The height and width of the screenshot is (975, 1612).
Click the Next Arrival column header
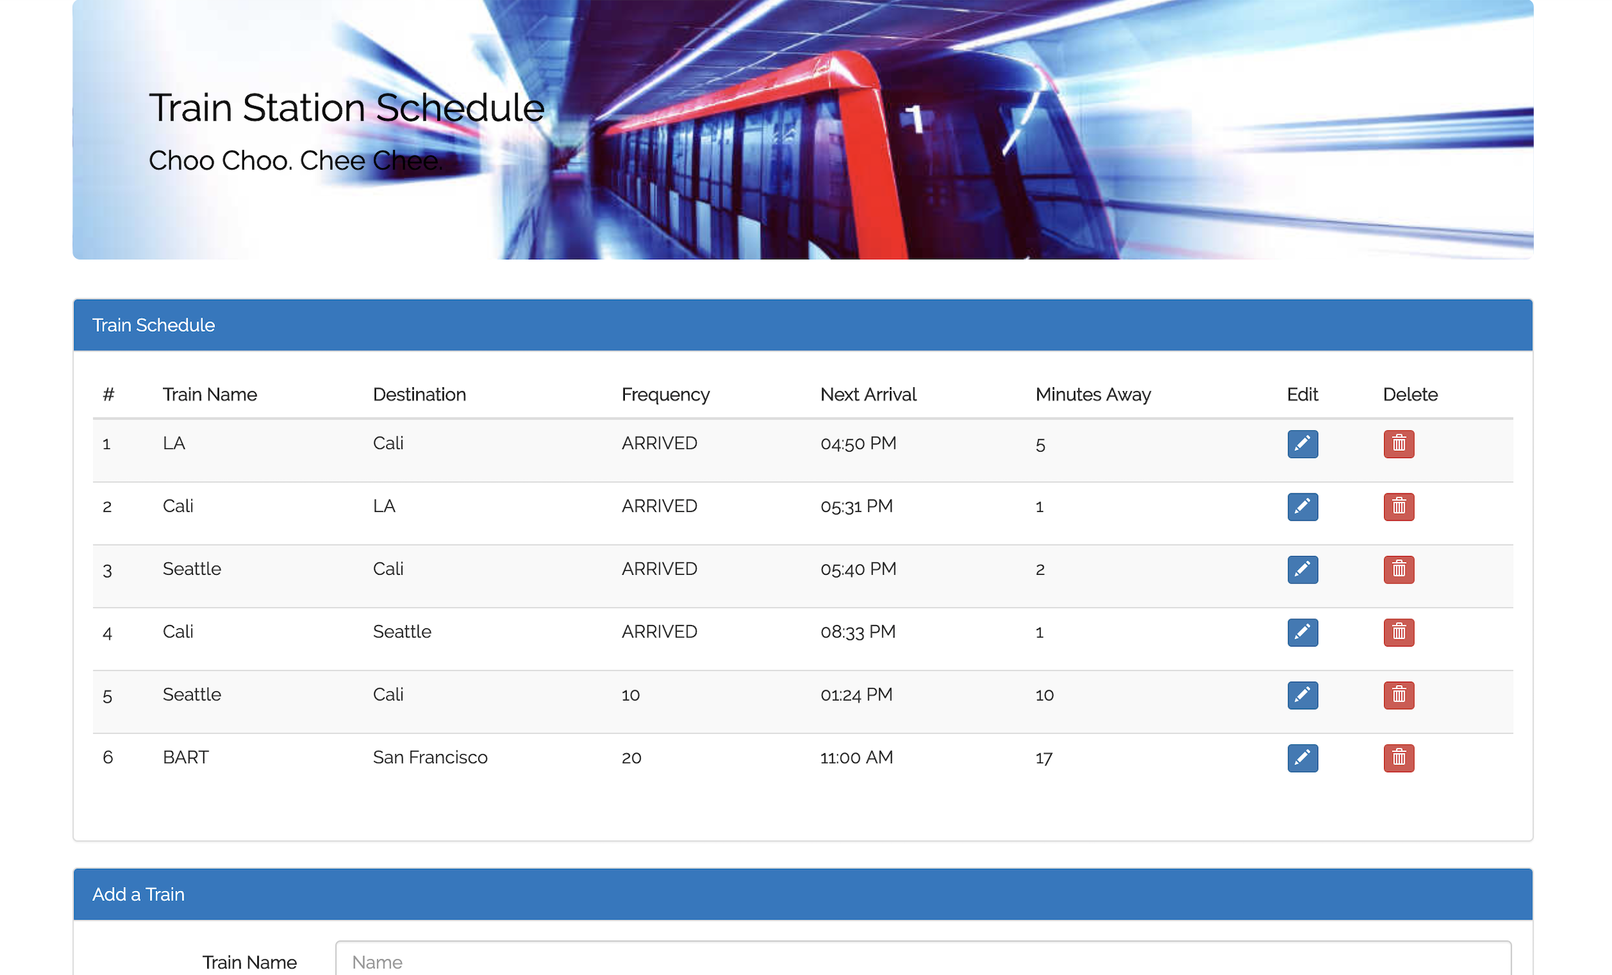[x=867, y=394]
